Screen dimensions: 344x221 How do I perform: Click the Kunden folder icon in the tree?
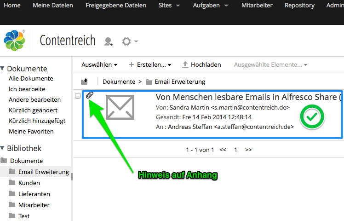pyautogui.click(x=12, y=183)
